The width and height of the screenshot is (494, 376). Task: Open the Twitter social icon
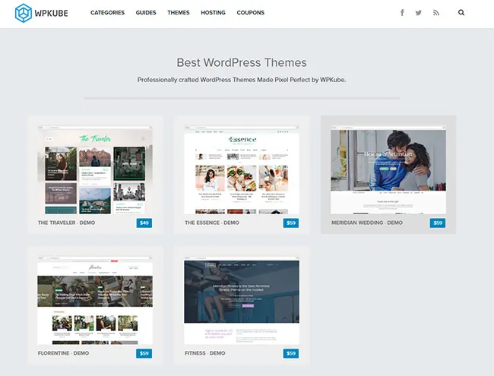click(x=419, y=13)
